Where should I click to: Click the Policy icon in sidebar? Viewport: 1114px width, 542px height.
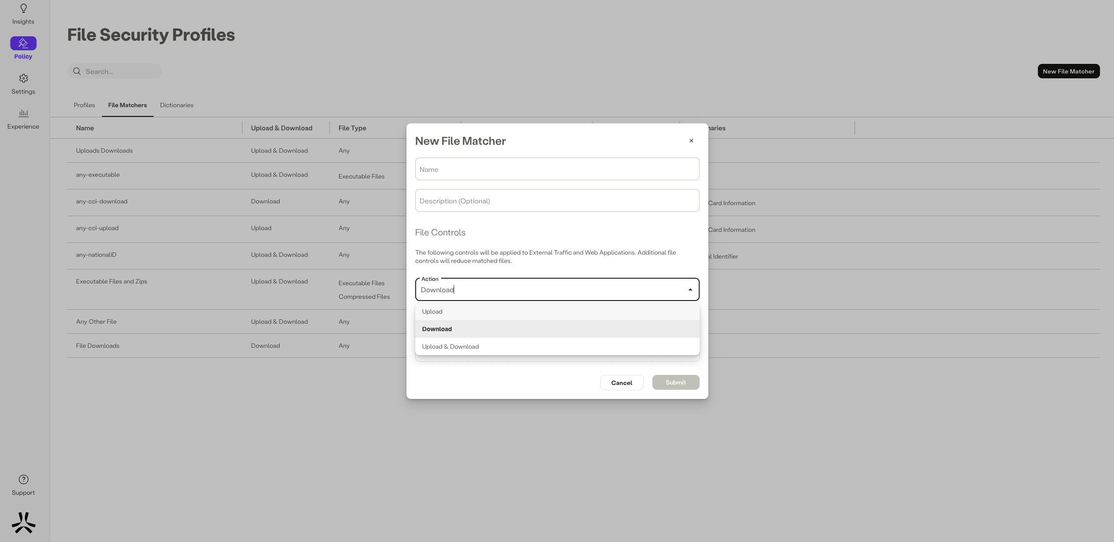pos(23,43)
